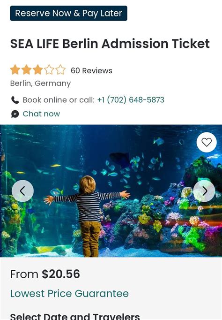Open the 60 Reviews link
This screenshot has width=222, height=320.
[91, 70]
